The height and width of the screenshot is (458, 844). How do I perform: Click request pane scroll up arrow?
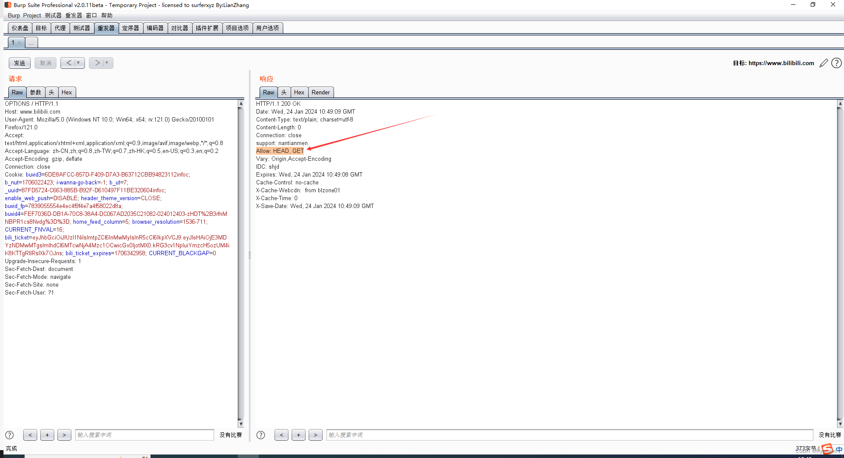(241, 104)
